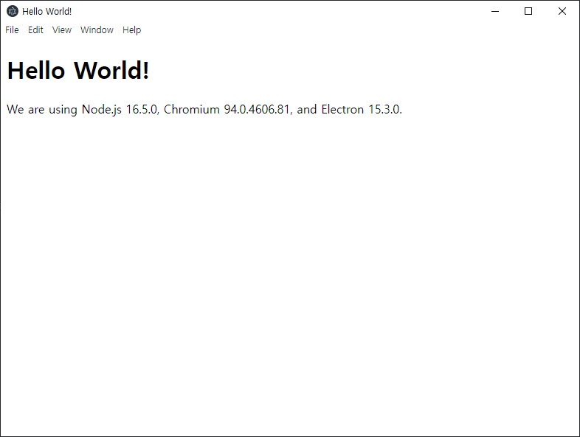The image size is (580, 437).
Task: Close the Hello World window
Action: point(562,11)
